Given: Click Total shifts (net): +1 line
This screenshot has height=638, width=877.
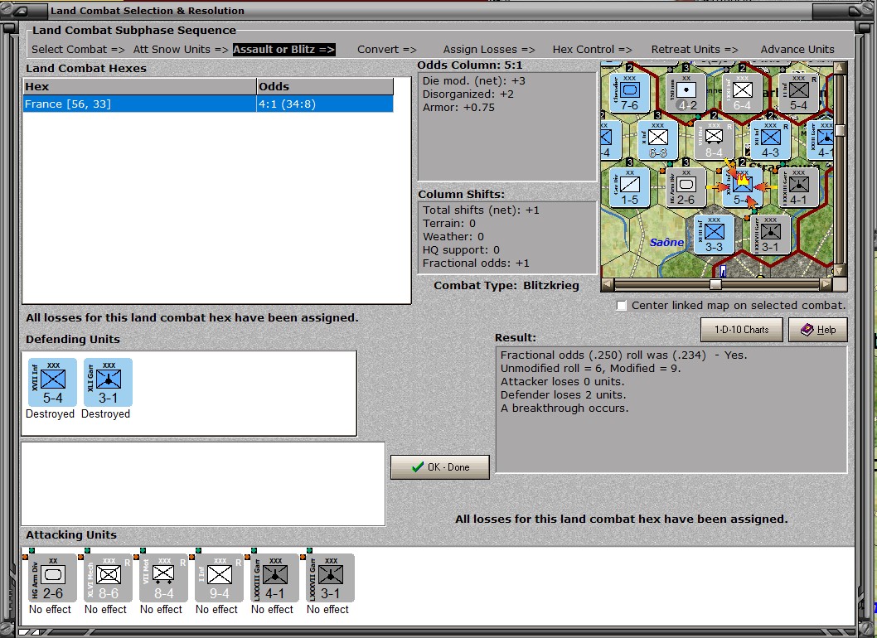Looking at the screenshot, I should pyautogui.click(x=481, y=210).
